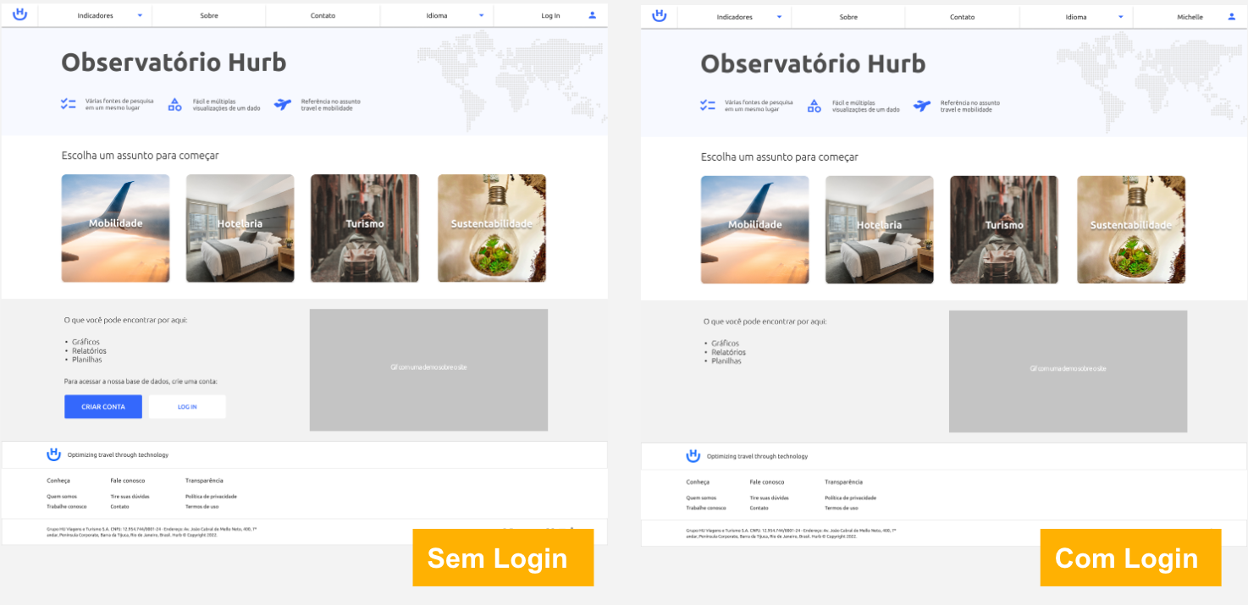Follow the Trabalhe conosco link in Sem Login footer
The width and height of the screenshot is (1248, 605).
pos(67,506)
